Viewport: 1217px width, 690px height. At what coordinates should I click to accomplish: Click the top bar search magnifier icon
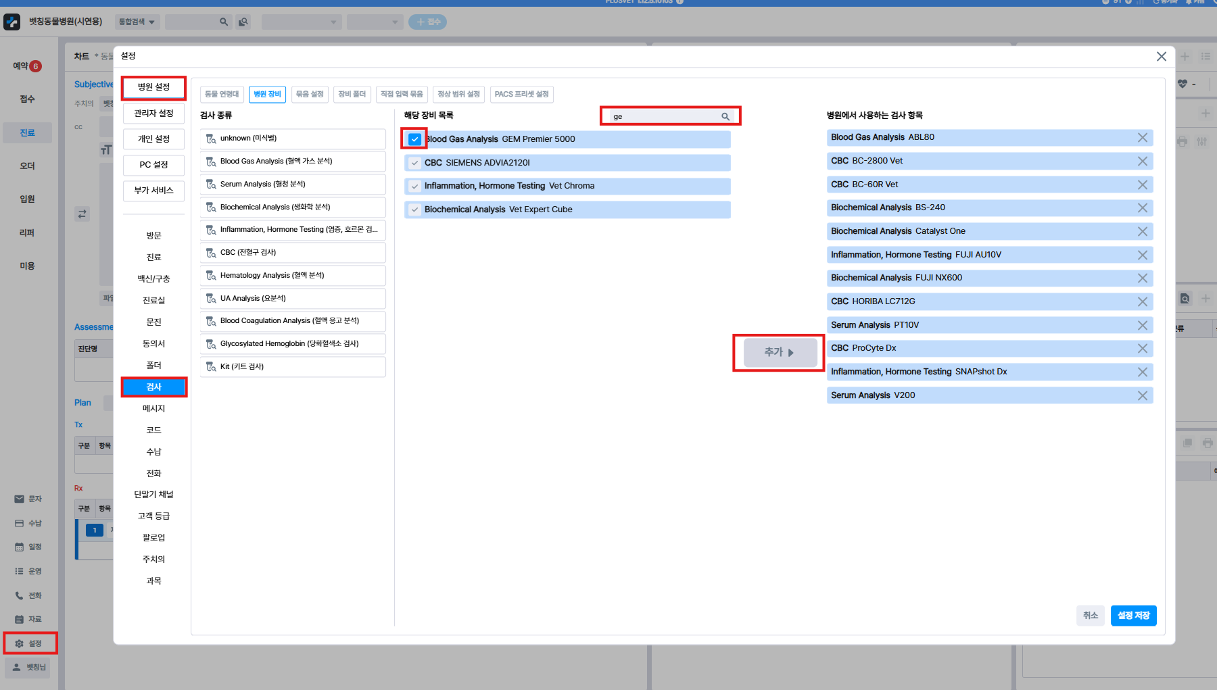click(224, 22)
